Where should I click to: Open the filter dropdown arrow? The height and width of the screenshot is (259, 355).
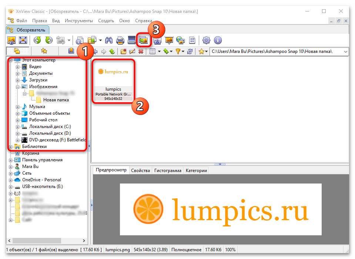(x=183, y=51)
